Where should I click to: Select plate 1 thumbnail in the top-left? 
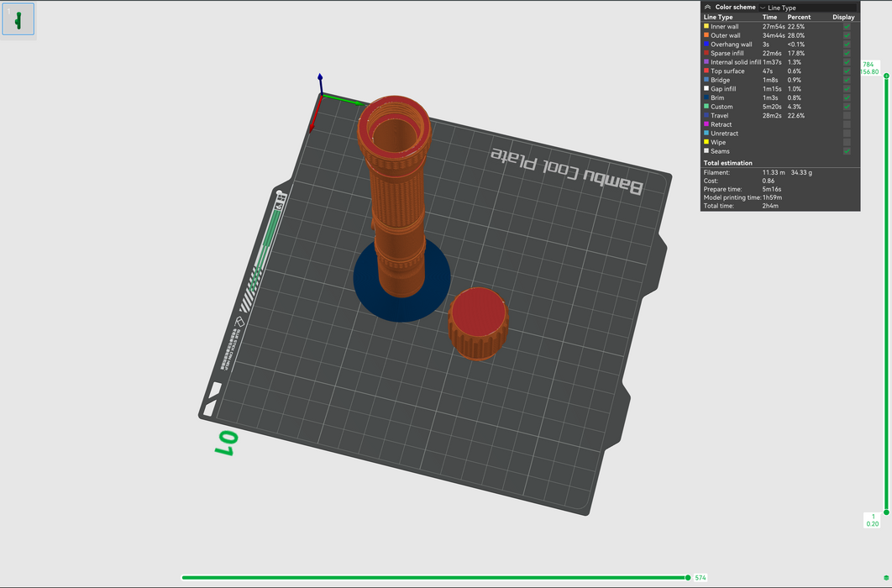18,18
